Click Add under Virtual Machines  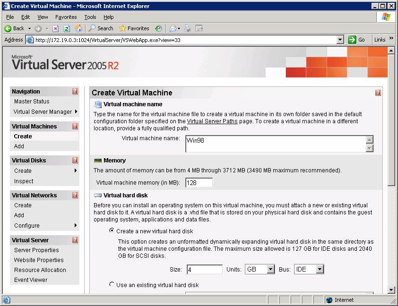pyautogui.click(x=19, y=146)
